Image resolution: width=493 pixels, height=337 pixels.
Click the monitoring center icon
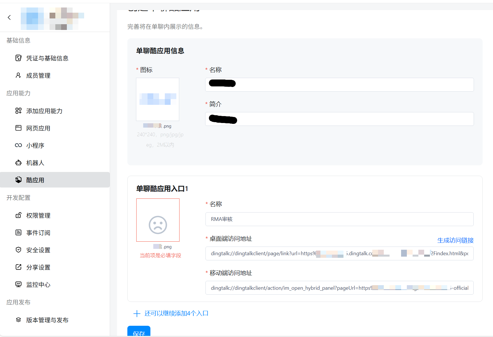point(18,284)
